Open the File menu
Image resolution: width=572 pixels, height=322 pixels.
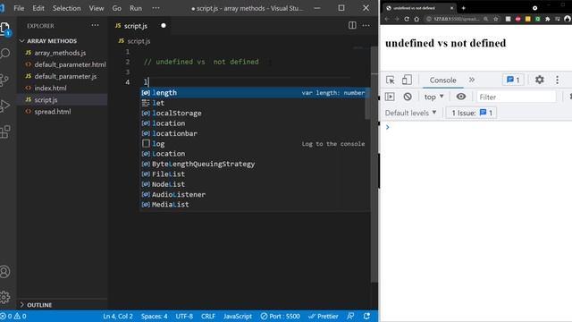[19, 8]
